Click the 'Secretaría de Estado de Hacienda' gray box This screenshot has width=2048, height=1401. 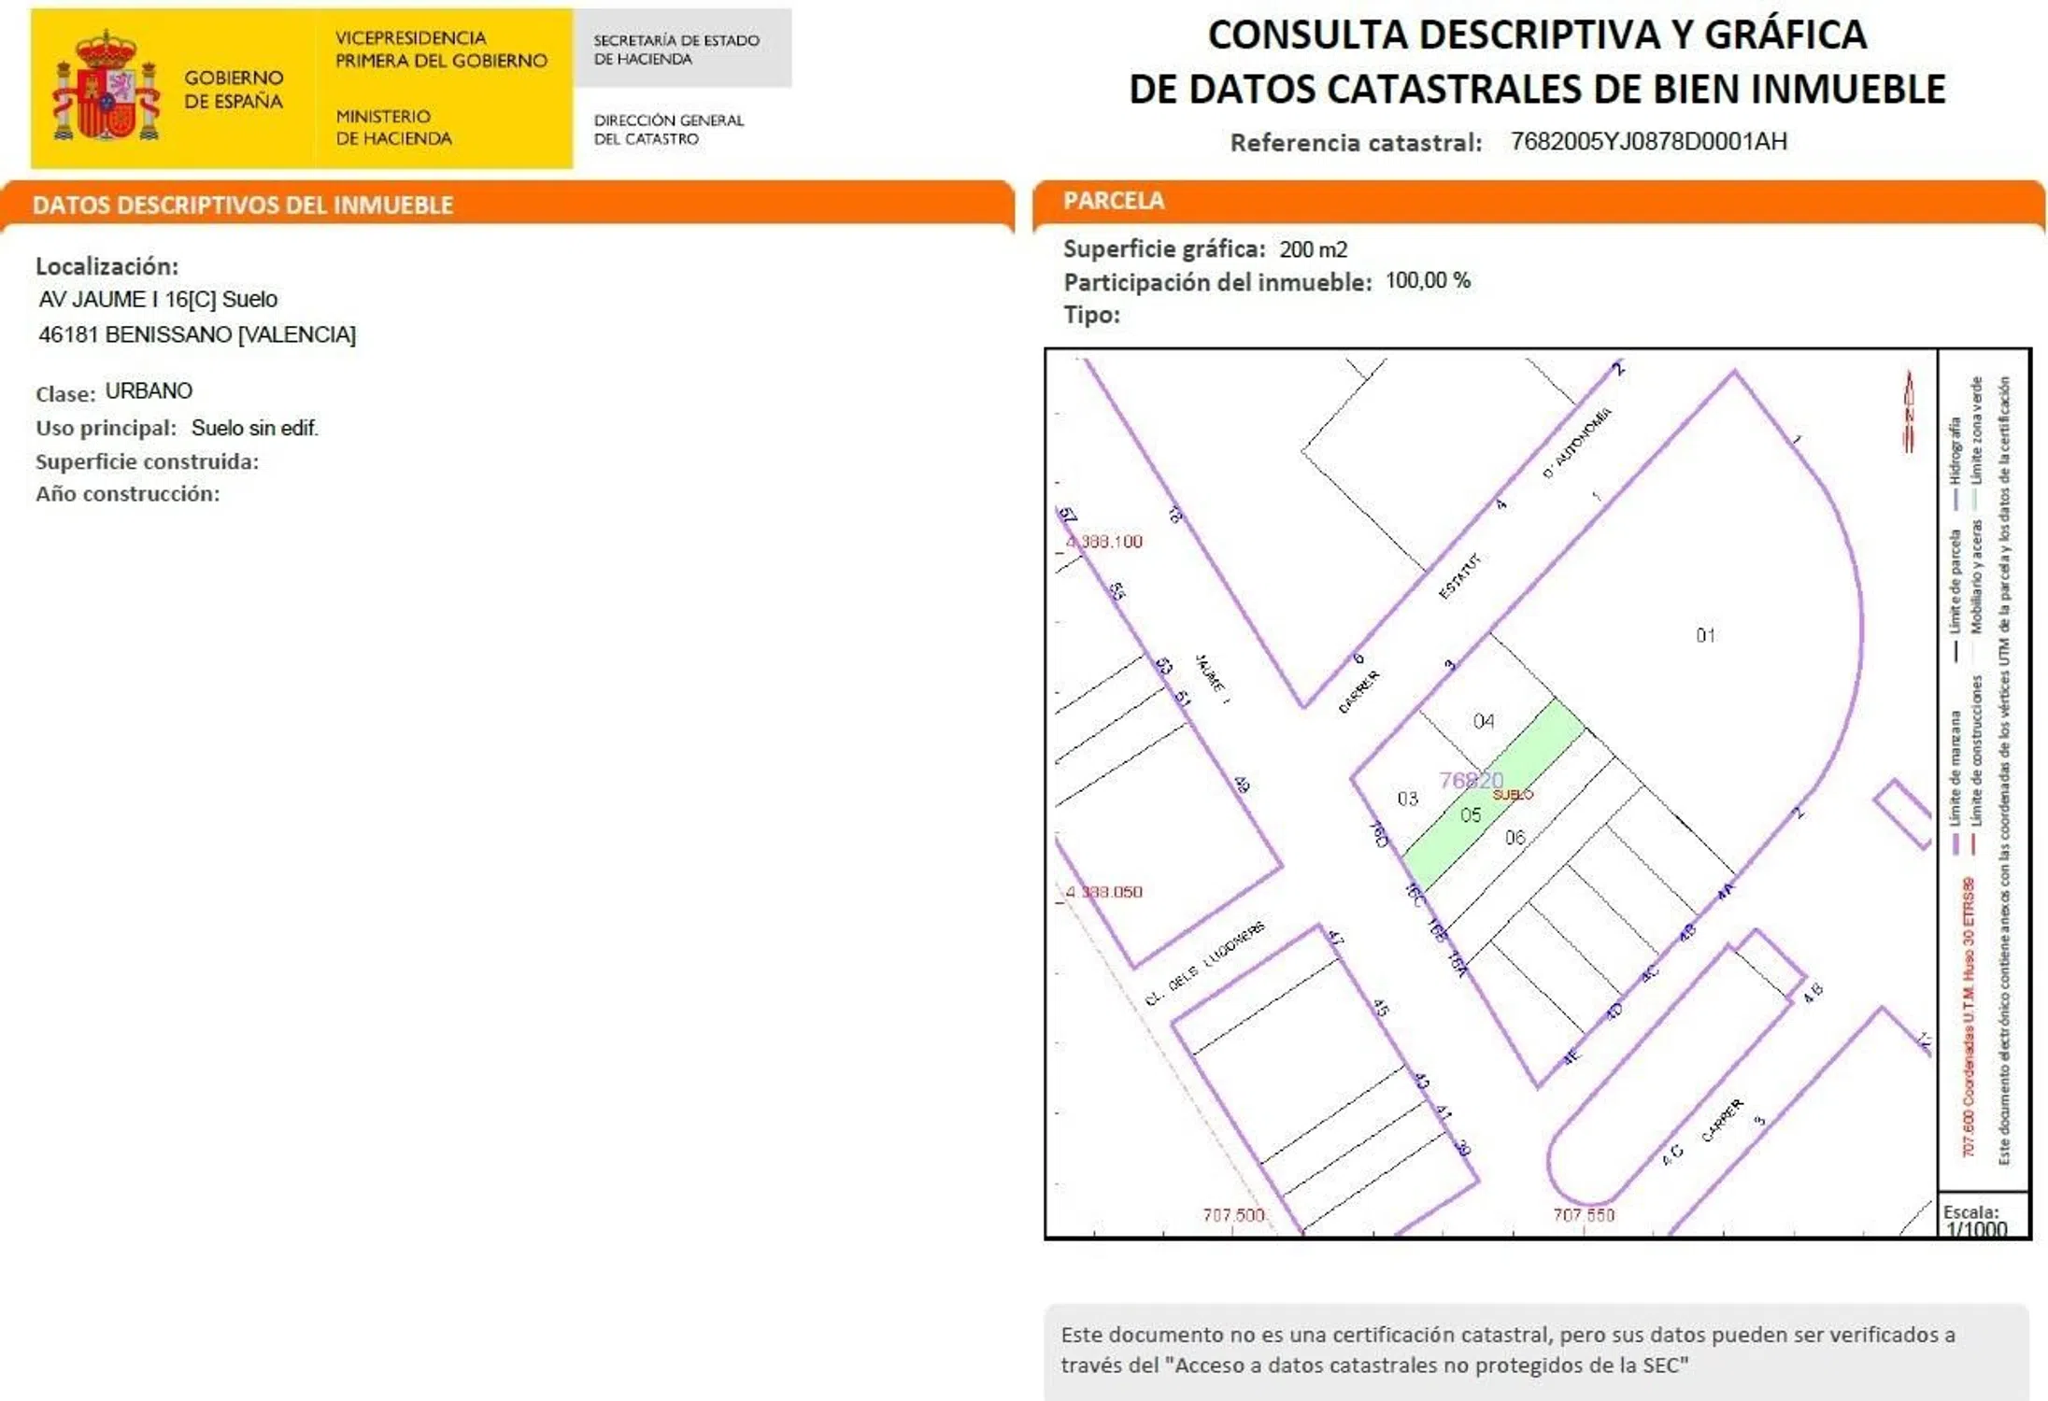[x=682, y=50]
